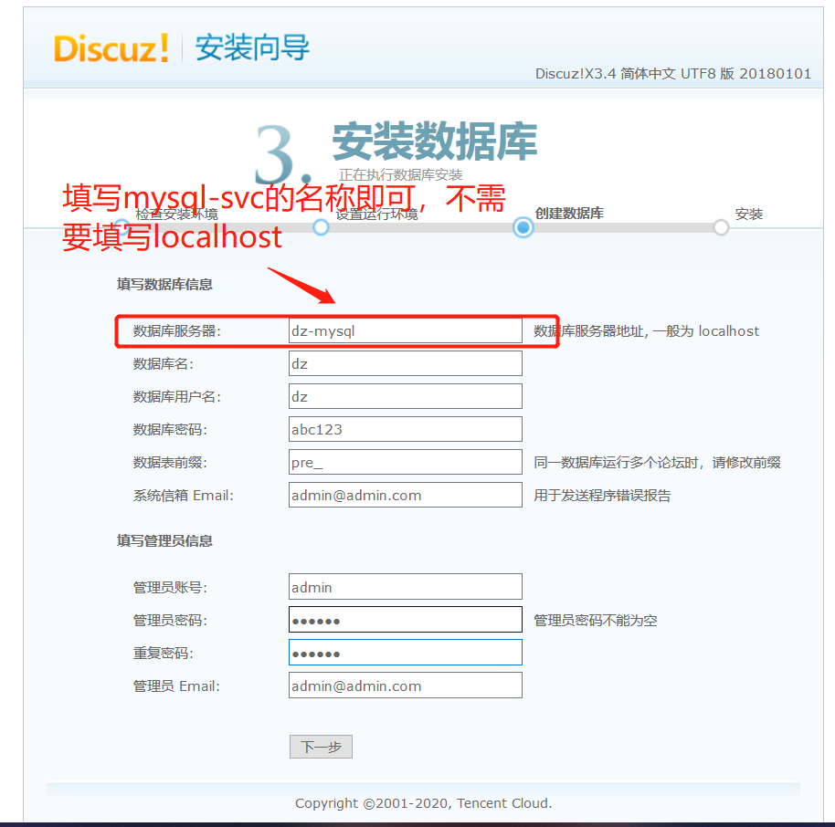The height and width of the screenshot is (827, 835).
Task: Click the 数据库服务器 label
Action: 177,331
